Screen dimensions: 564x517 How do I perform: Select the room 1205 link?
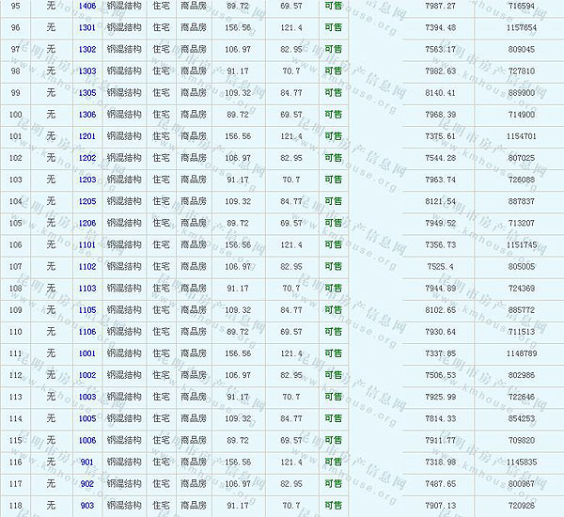click(x=86, y=201)
